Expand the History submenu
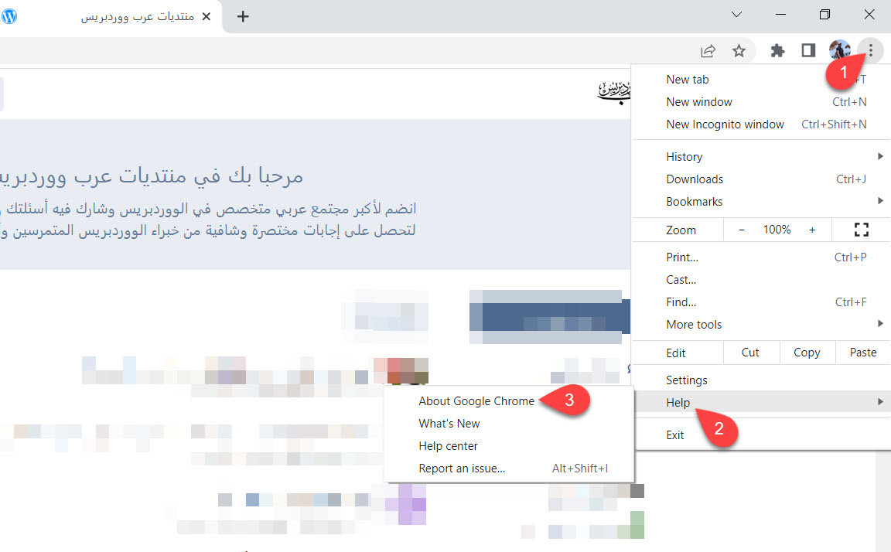This screenshot has width=891, height=552. click(x=761, y=157)
